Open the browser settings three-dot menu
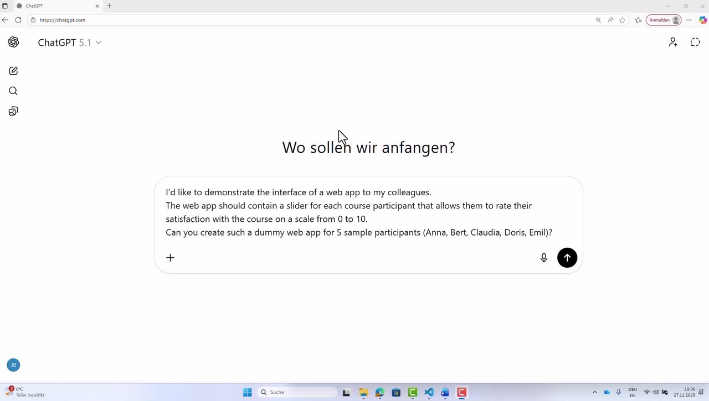Viewport: 709px width, 401px height. click(689, 20)
